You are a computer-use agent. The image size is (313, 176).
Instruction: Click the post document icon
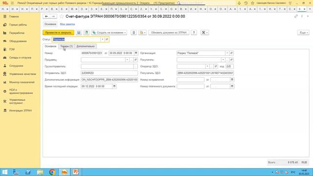[87, 33]
